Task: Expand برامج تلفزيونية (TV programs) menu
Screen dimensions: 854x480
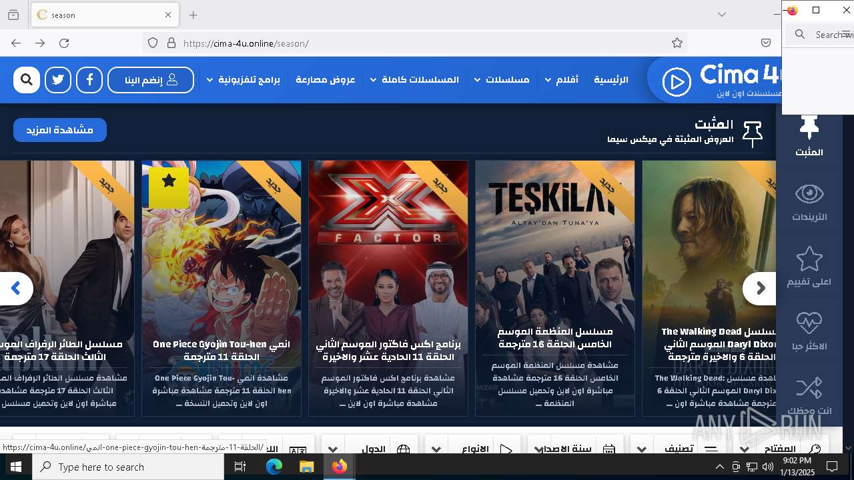Action: click(244, 80)
